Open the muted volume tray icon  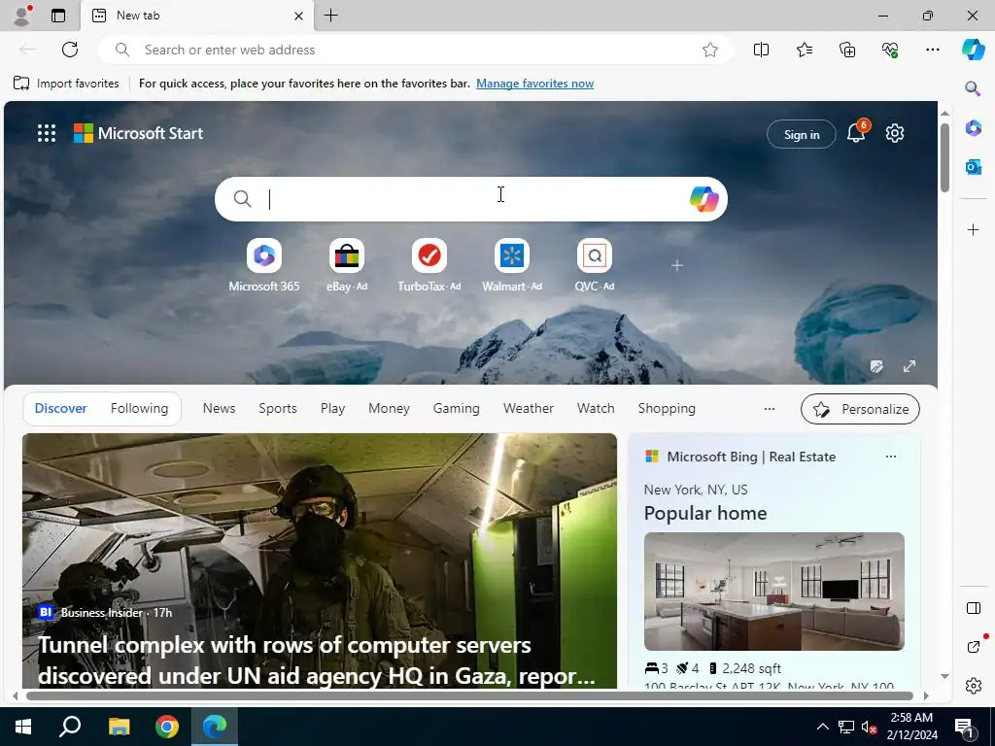pos(869,727)
